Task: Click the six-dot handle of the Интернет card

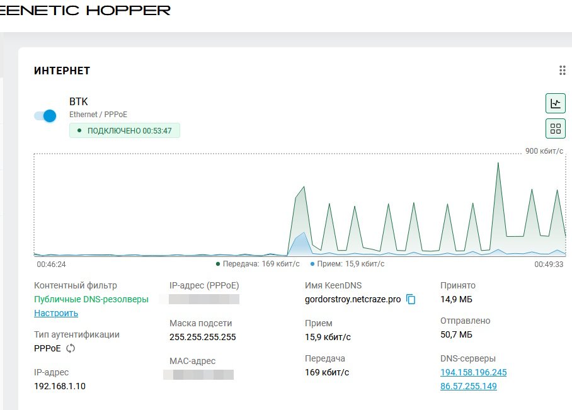Action: coord(563,71)
